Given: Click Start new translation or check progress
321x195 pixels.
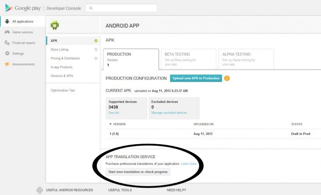Looking at the screenshot, I should point(138,172).
